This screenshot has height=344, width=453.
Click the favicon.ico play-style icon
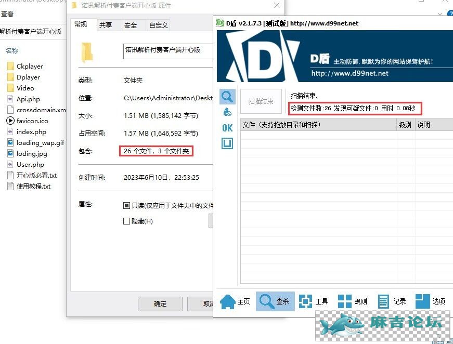[10, 121]
